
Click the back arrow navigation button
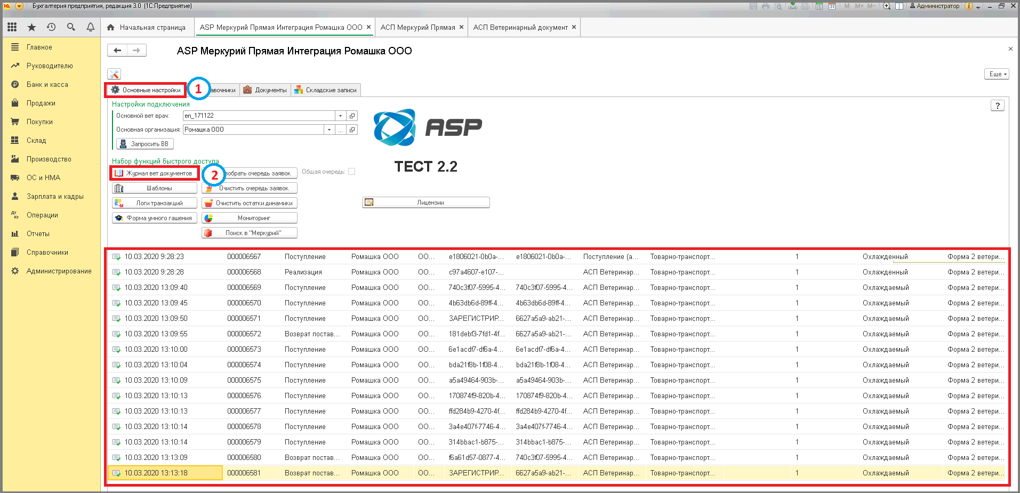117,50
